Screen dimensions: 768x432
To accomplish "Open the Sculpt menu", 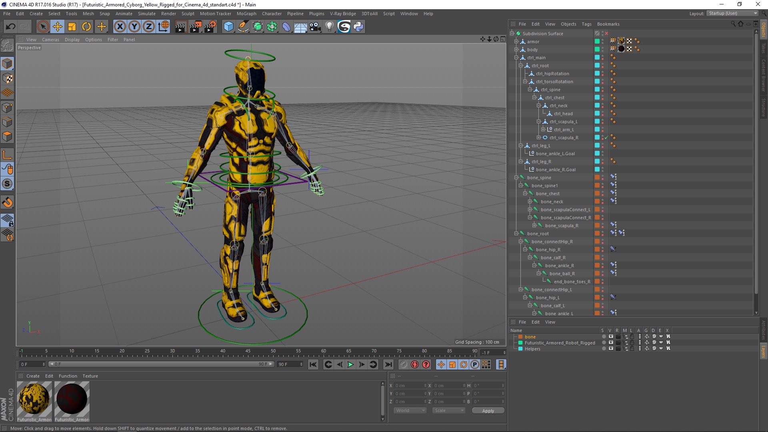I will pos(188,14).
